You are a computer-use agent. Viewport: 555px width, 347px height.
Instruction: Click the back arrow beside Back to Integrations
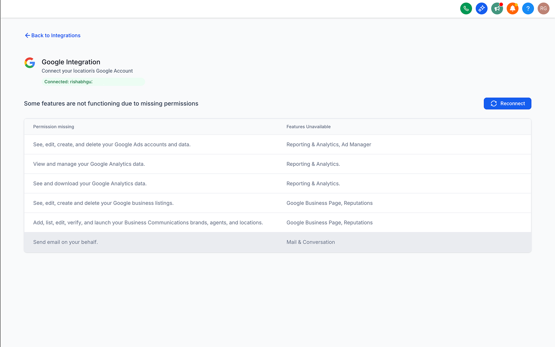[27, 35]
